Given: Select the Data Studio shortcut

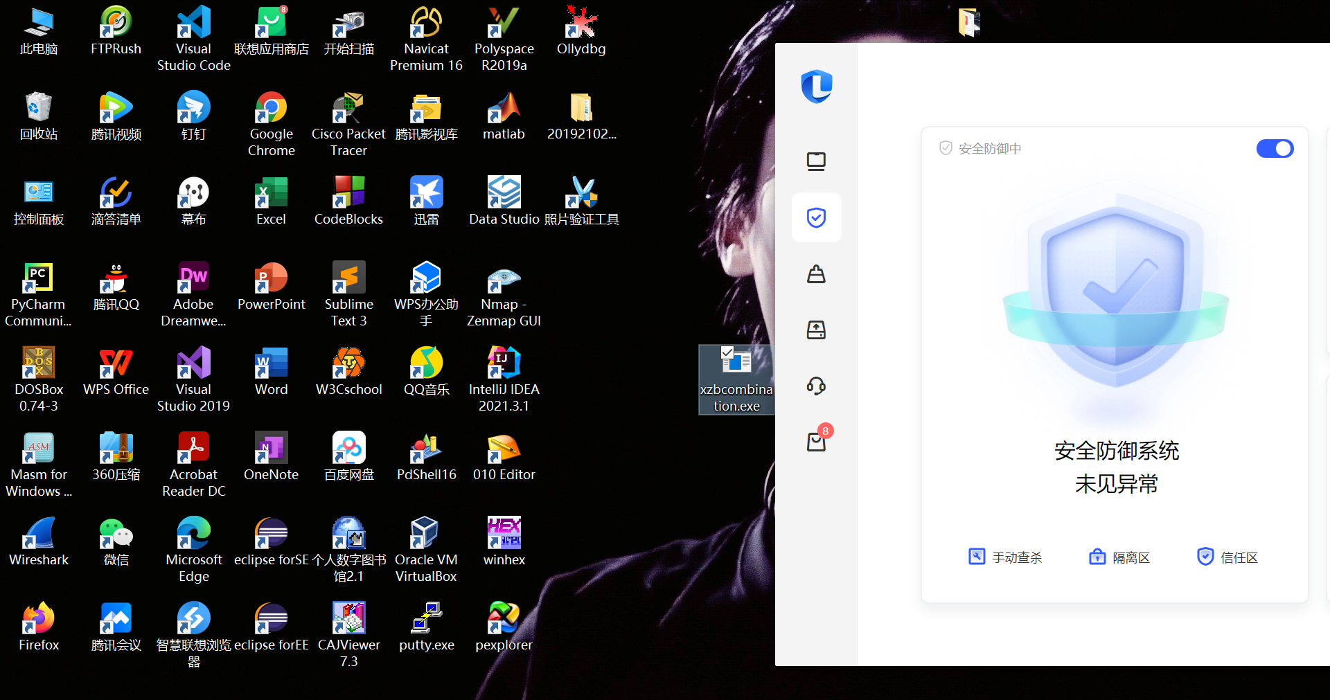Looking at the screenshot, I should tap(504, 202).
